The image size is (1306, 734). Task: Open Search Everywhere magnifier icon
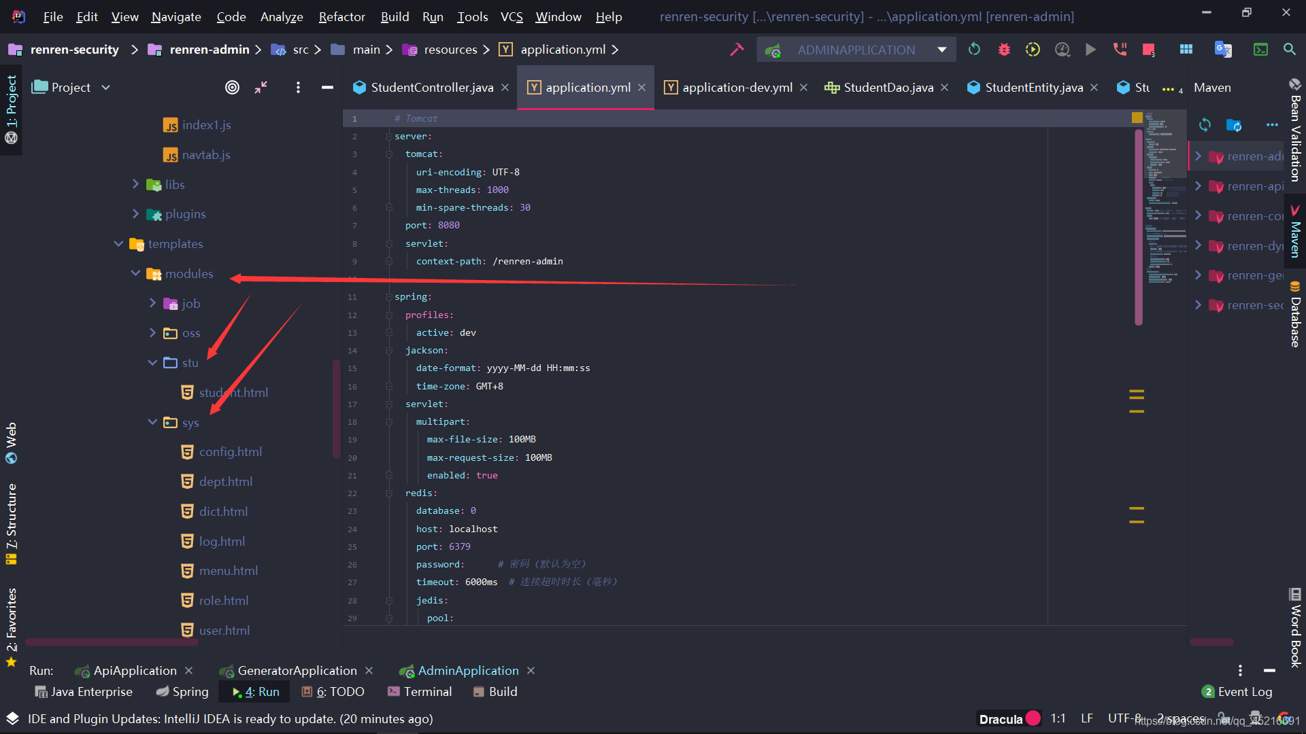pos(1289,50)
